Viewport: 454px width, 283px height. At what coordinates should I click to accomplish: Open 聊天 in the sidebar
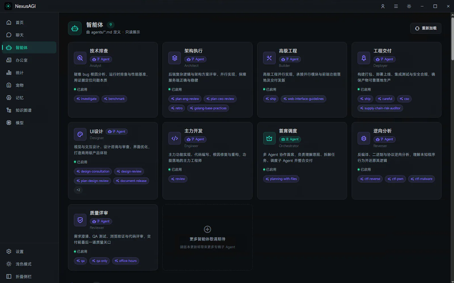pos(29,35)
